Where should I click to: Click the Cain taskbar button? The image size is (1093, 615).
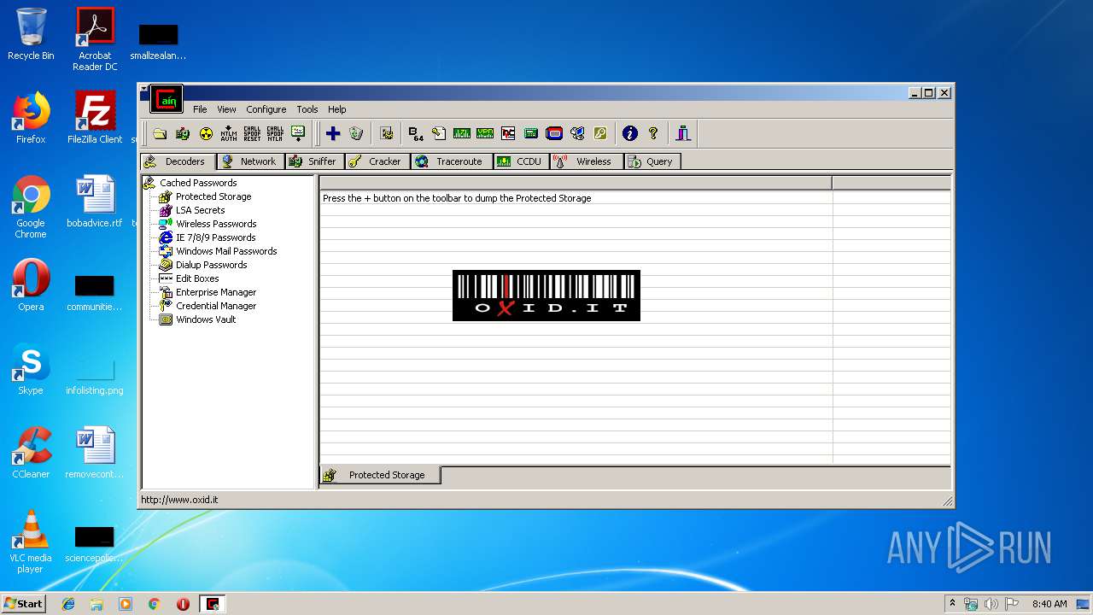pyautogui.click(x=213, y=604)
